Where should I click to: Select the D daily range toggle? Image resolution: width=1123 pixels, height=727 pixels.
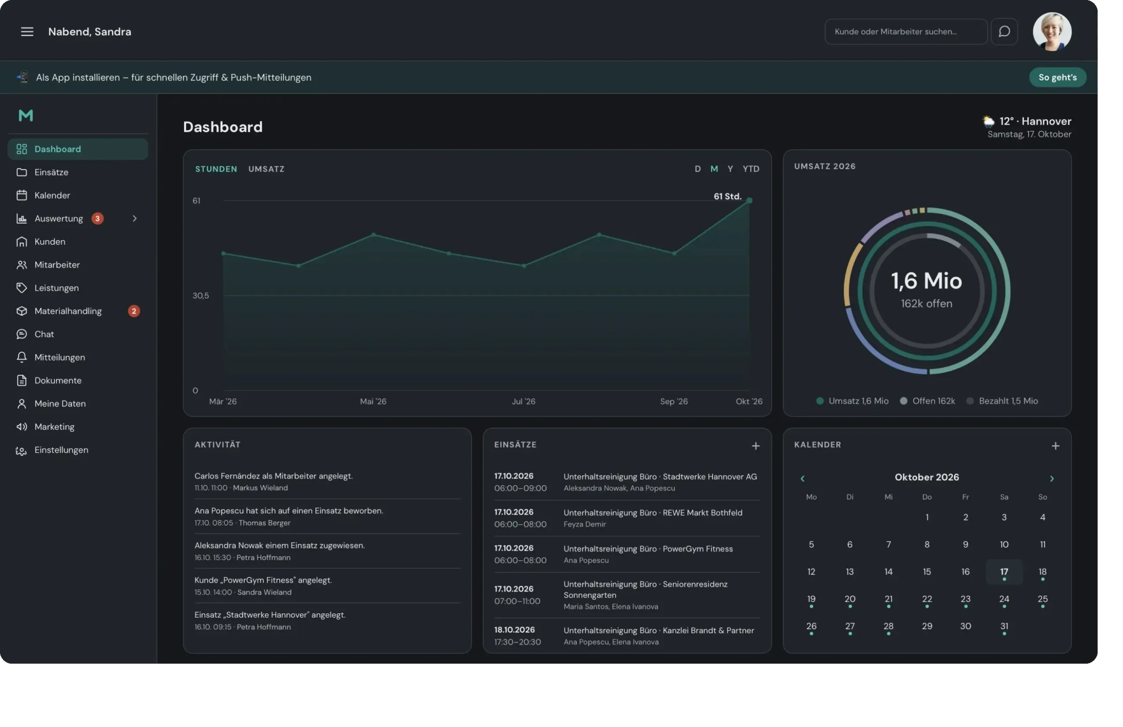pos(698,169)
